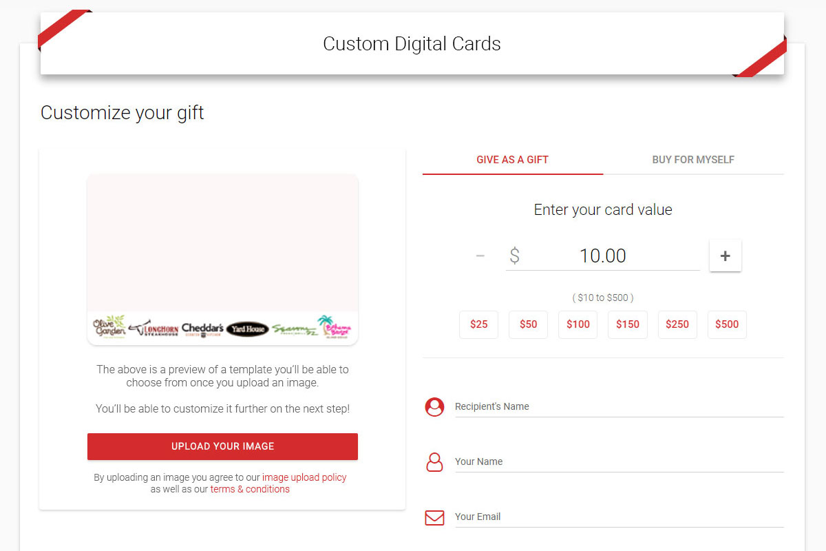
Task: Select the $500 preset amount
Action: pos(727,324)
